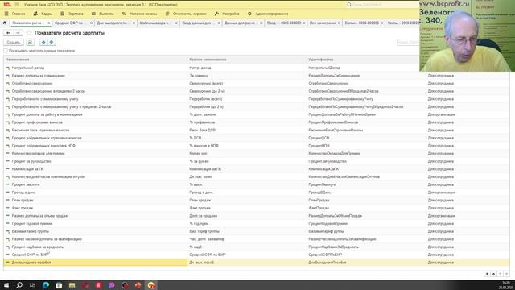
Task: Select Переработано по суммированному учету row
Action: tap(256, 99)
